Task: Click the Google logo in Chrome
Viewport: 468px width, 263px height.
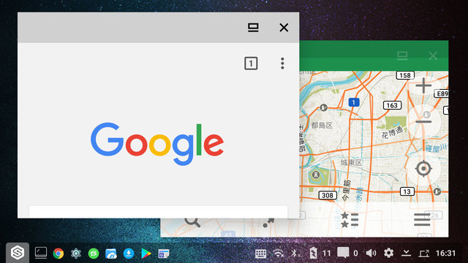Action: tap(157, 144)
